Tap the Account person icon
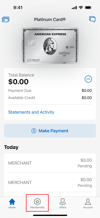Viewport: 100px width, 218px height. coord(88,202)
